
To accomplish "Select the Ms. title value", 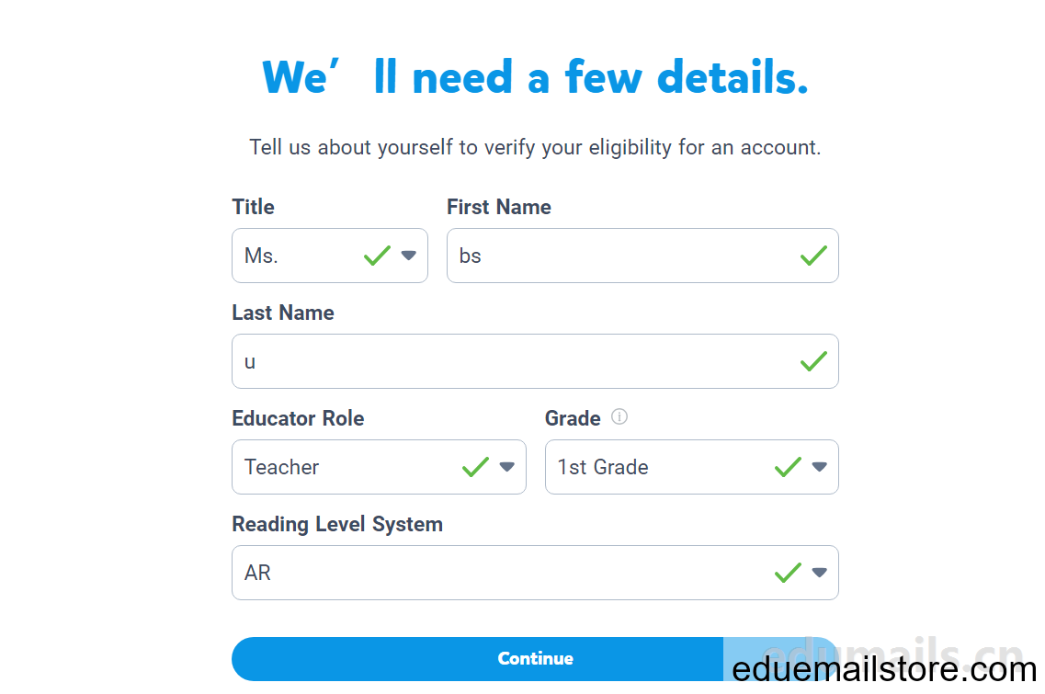I will [261, 256].
